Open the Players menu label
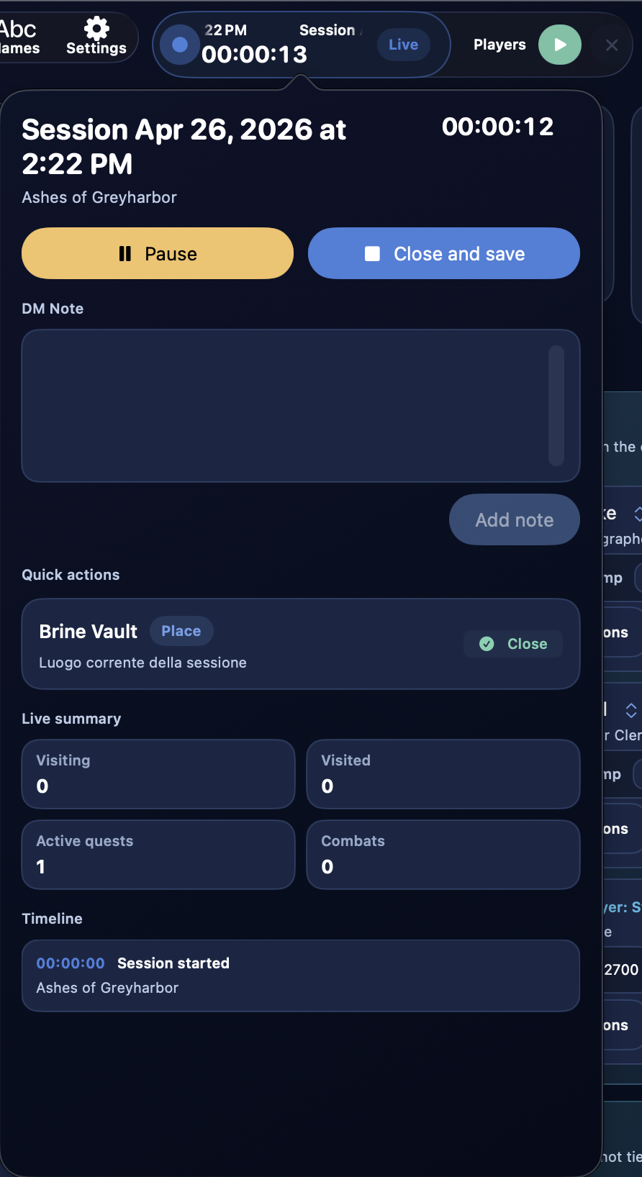The image size is (642, 1177). coord(499,45)
